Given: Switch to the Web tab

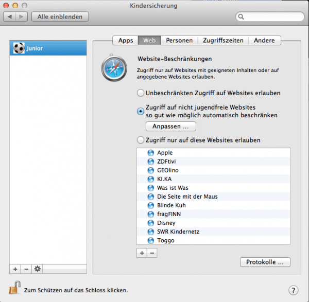Looking at the screenshot, I should pyautogui.click(x=149, y=40).
